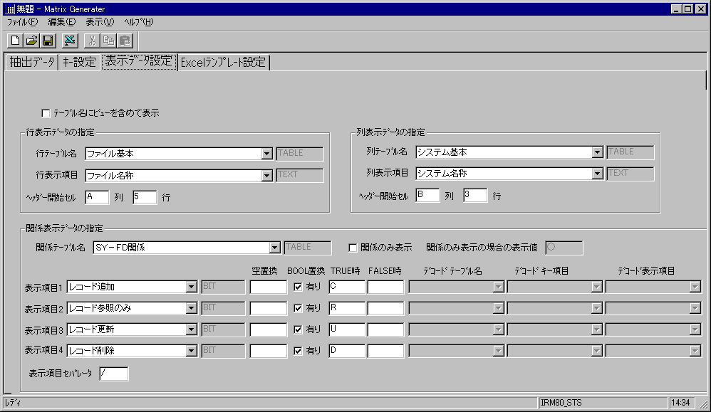This screenshot has height=412, width=711.
Task: Click the Save floppy disk icon
Action: pyautogui.click(x=47, y=41)
